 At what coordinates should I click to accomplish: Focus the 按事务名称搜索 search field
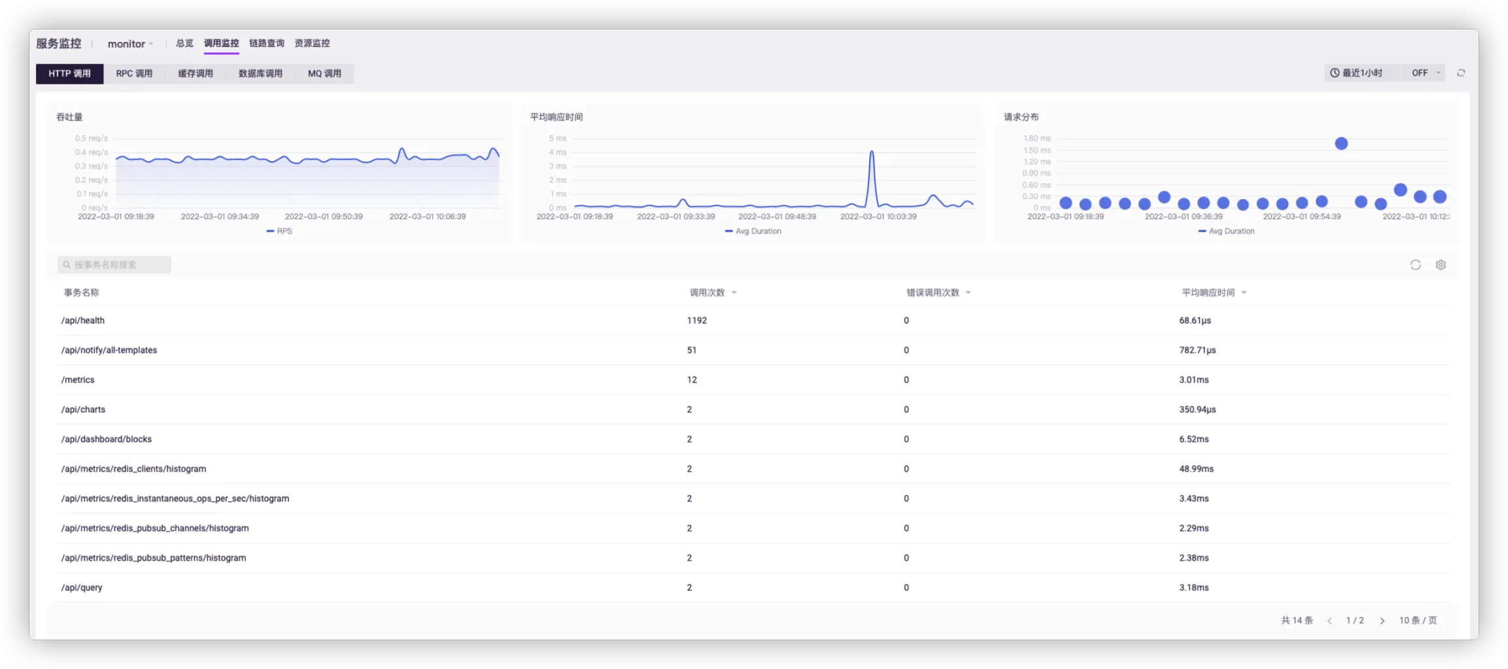pyautogui.click(x=115, y=265)
